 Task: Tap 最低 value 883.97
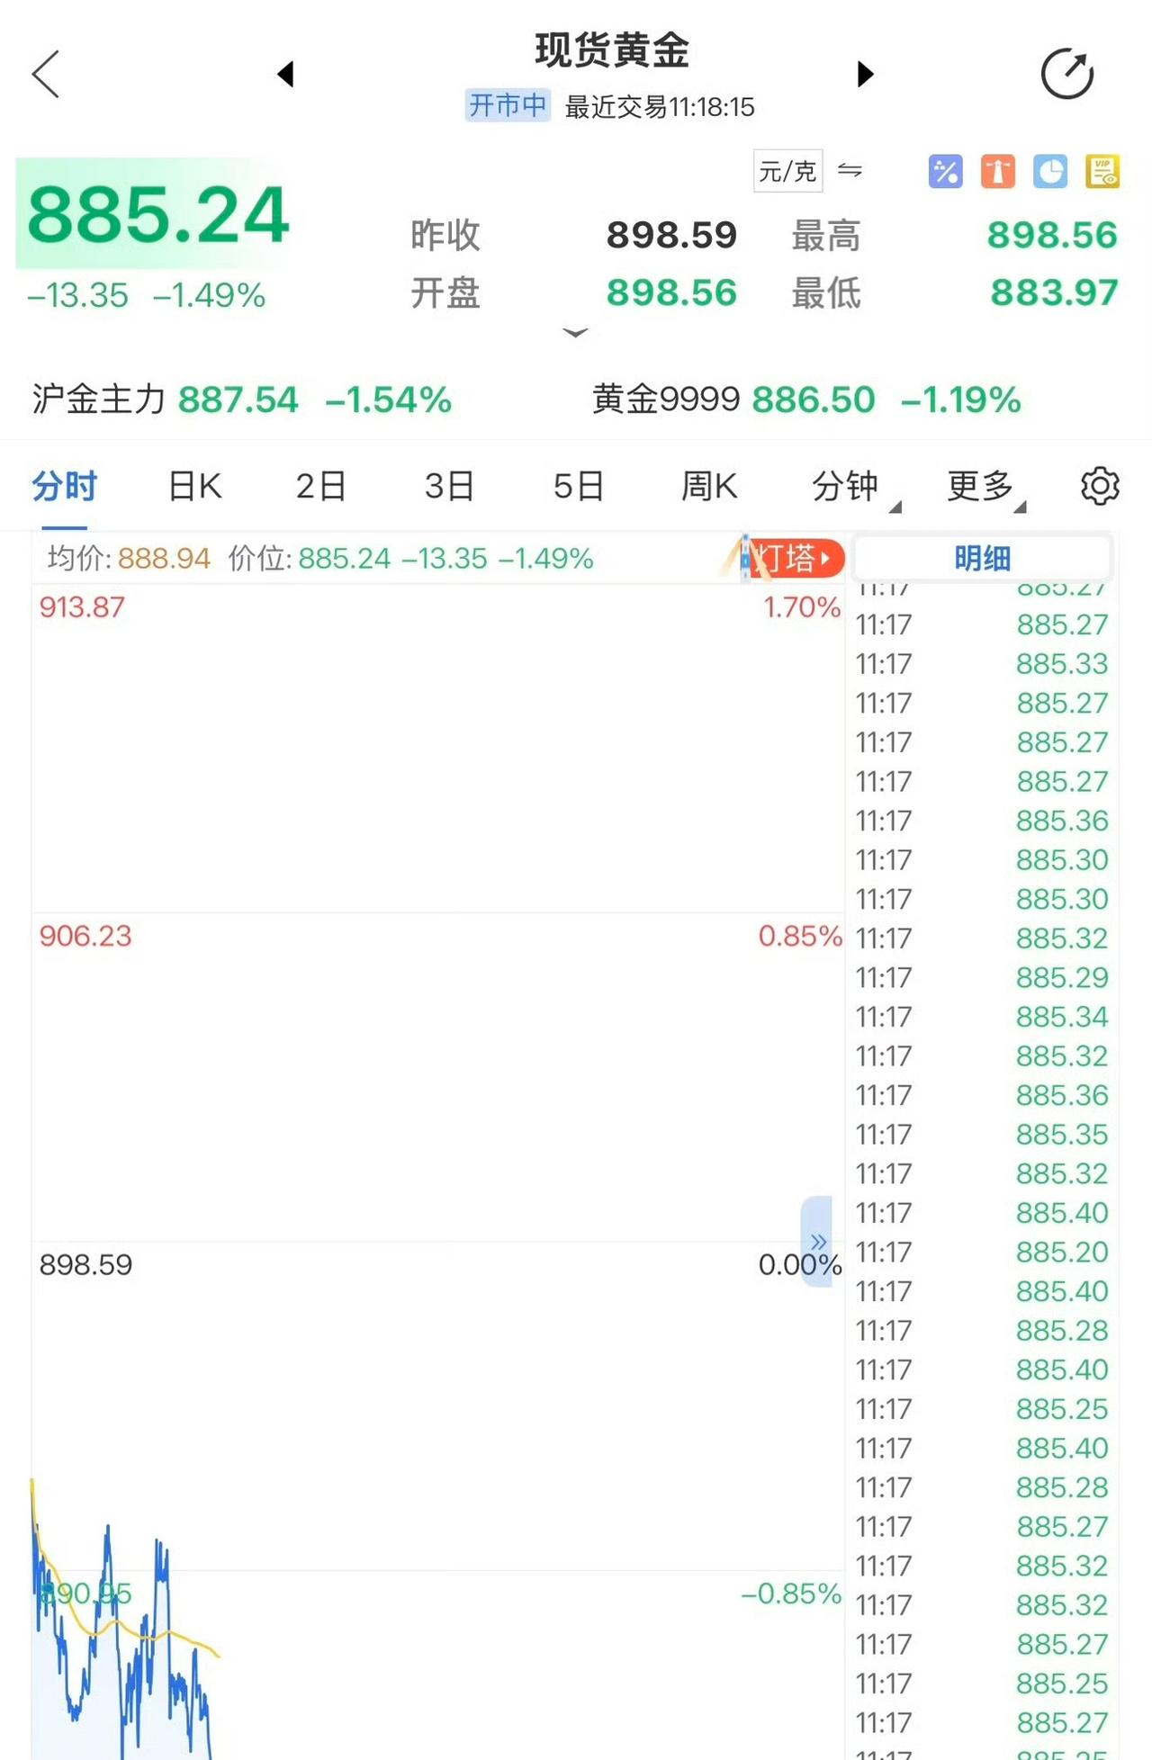[x=1054, y=293]
